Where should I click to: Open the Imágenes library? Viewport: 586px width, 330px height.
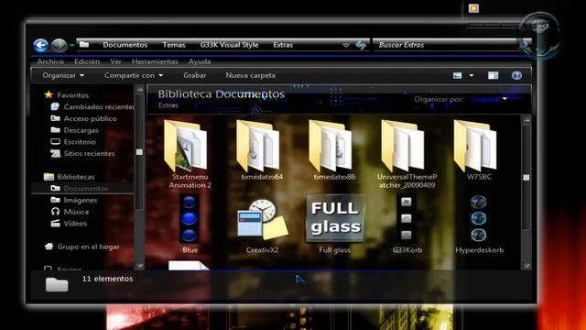(74, 200)
